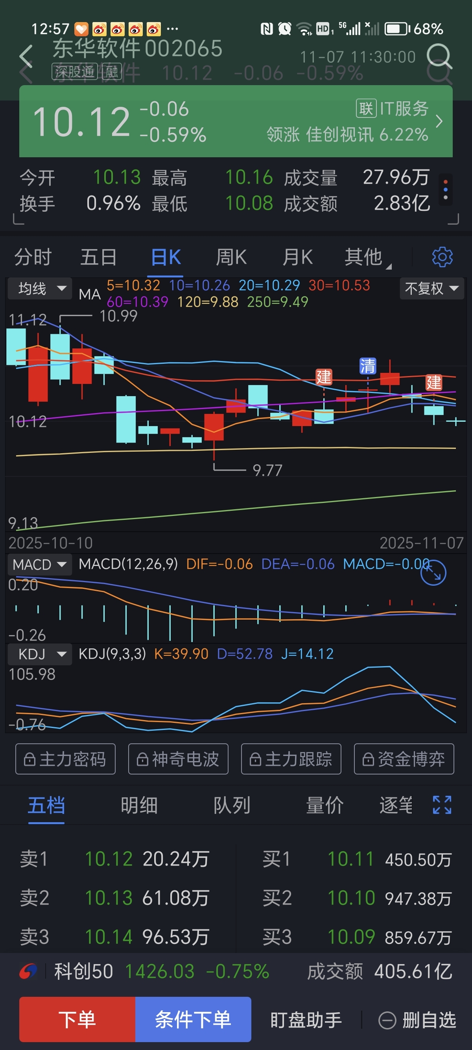Tap the first 建 marker on chart
The width and height of the screenshot is (472, 1050).
pos(324,377)
